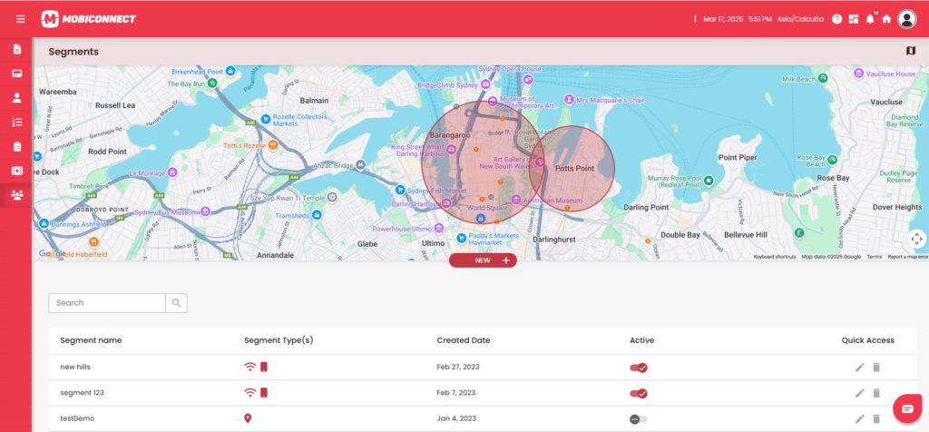This screenshot has height=432, width=929.
Task: Click the Jan 4, 2023 date cell
Action: (455, 418)
